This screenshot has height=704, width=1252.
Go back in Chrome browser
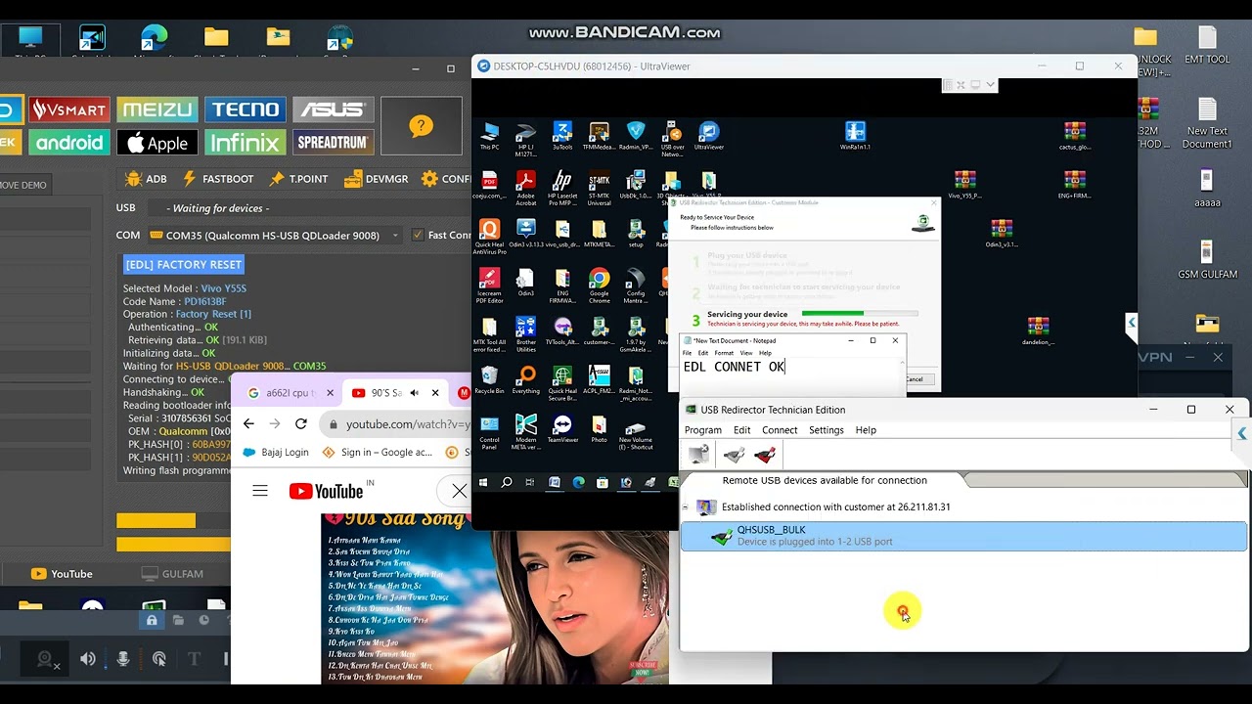[x=248, y=423]
